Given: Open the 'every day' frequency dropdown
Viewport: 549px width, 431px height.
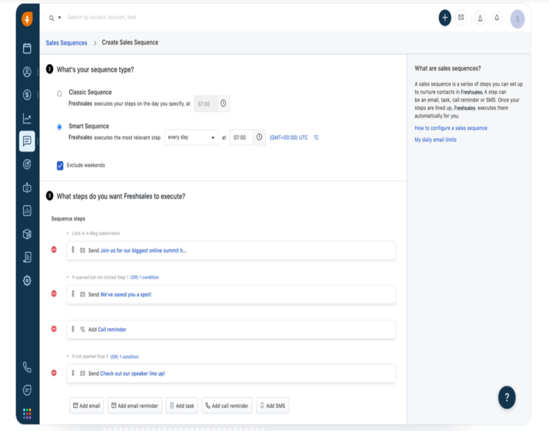Looking at the screenshot, I should (x=191, y=137).
